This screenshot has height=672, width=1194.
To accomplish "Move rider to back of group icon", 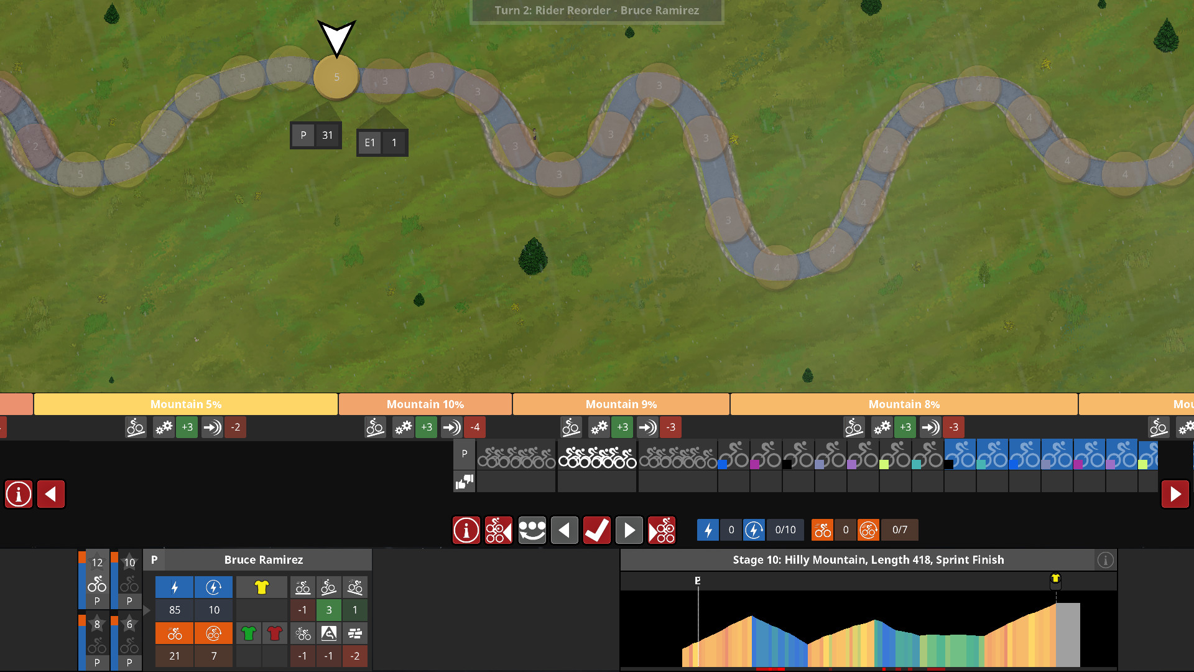I will [x=499, y=530].
